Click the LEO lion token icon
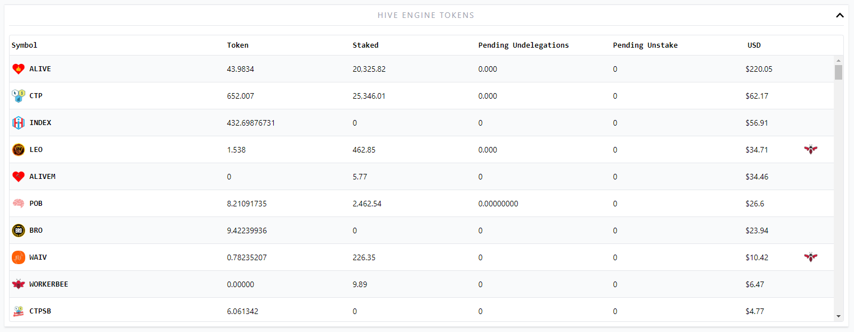The width and height of the screenshot is (854, 332). (19, 150)
